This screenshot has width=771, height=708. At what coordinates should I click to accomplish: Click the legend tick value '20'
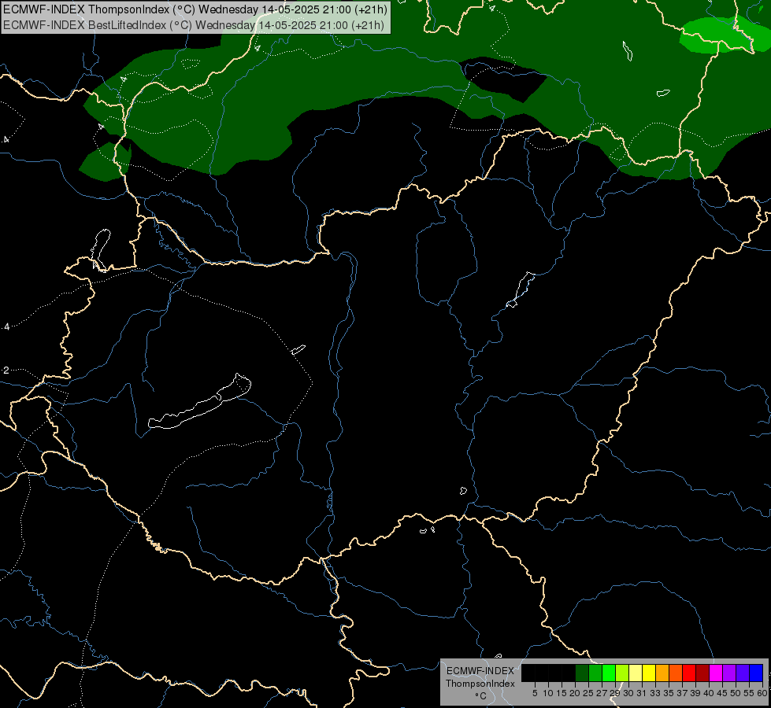tap(575, 693)
